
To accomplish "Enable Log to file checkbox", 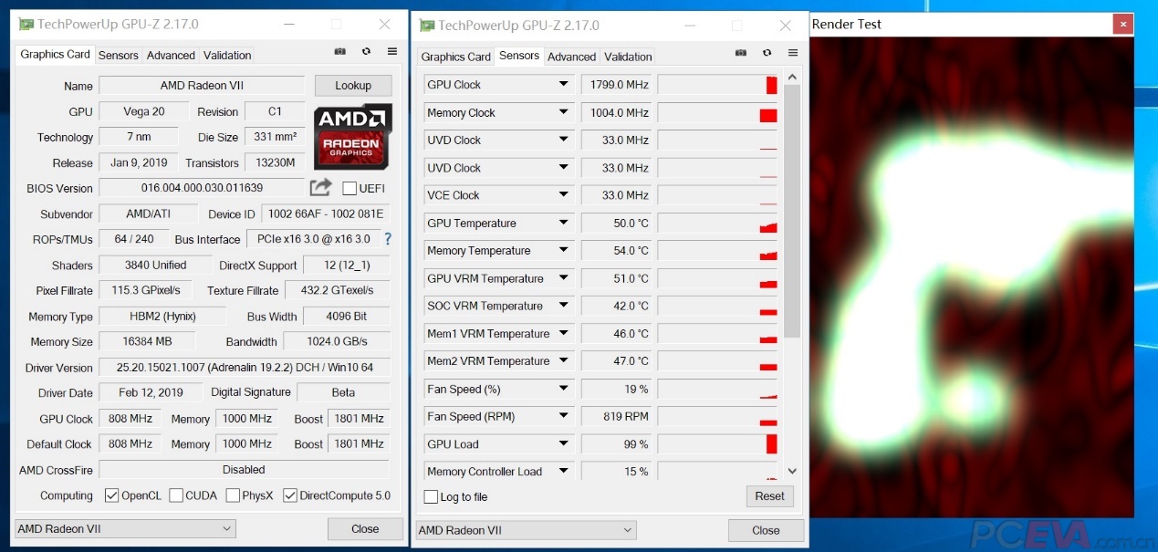I will (431, 496).
